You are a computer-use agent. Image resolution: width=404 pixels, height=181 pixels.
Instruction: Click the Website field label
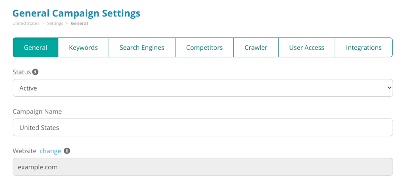point(25,151)
